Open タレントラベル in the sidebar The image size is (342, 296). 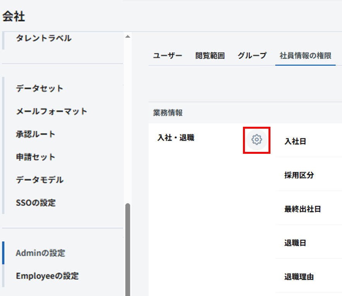[44, 38]
